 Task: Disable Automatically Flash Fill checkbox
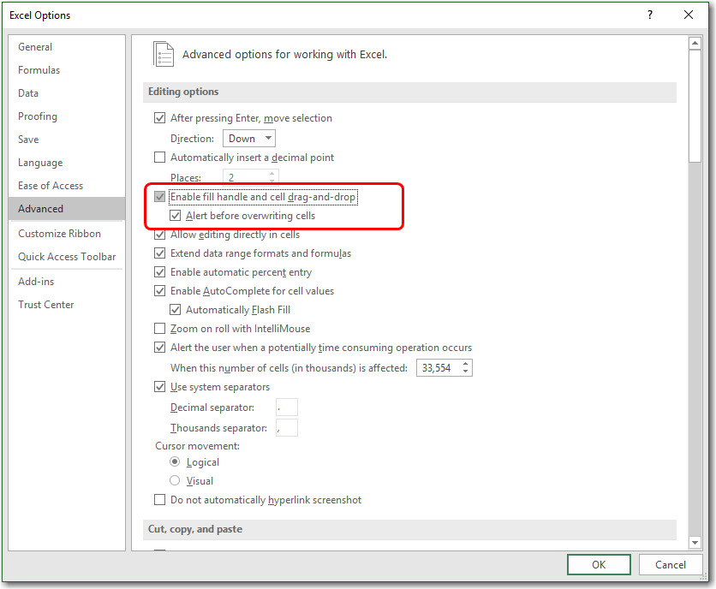(175, 310)
